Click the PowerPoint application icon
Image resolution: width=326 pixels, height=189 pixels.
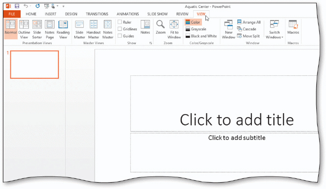[8, 6]
